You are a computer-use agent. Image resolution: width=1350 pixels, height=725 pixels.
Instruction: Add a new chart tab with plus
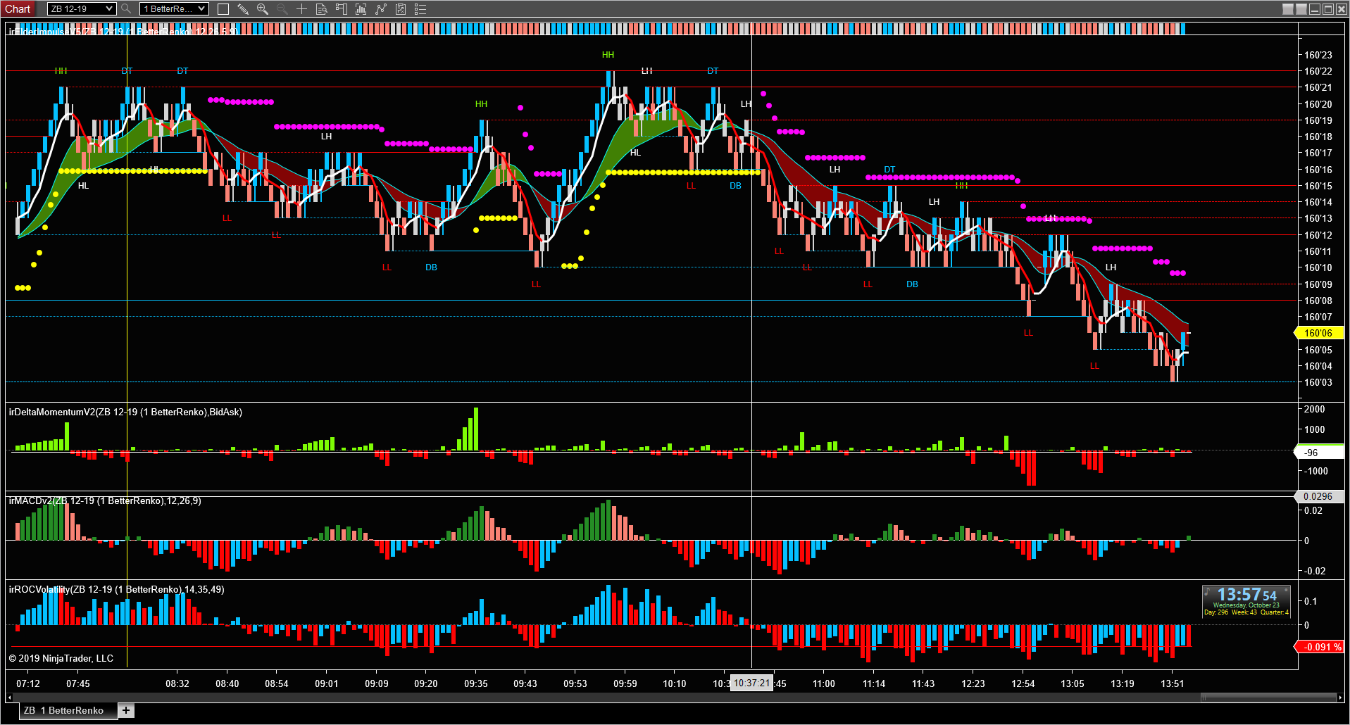click(126, 710)
